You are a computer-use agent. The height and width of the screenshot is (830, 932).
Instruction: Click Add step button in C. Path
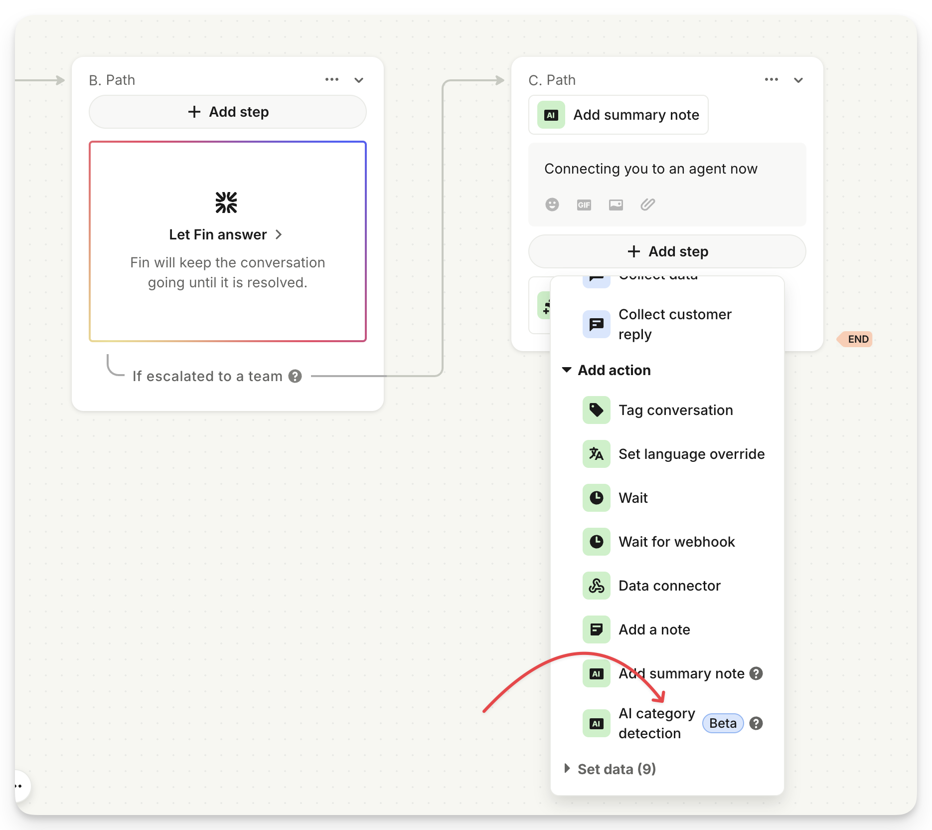pos(667,251)
